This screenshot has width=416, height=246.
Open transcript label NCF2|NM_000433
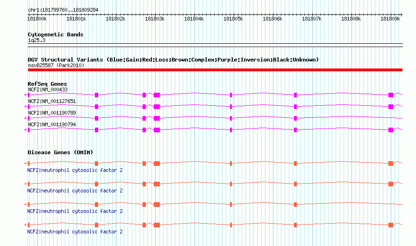(48, 89)
